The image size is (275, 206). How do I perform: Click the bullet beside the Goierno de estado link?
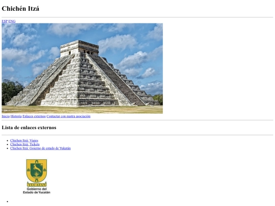coord(7,149)
